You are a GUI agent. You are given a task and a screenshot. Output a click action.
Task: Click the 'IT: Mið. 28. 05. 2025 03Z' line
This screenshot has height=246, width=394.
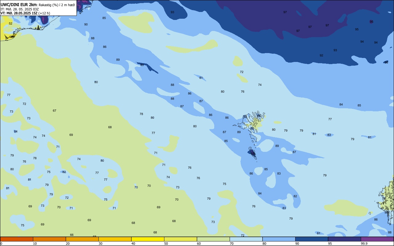[x=19, y=9]
